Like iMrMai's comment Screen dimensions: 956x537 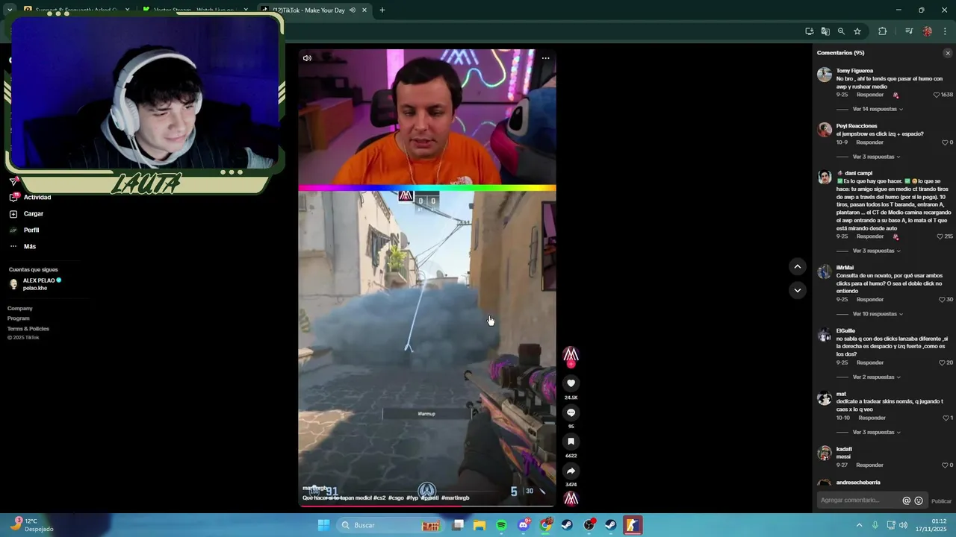tap(942, 300)
